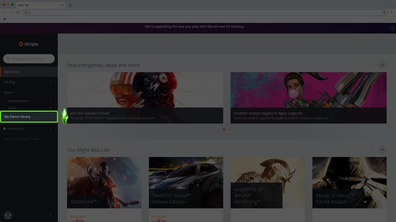Click 'Another season begins in Apex Legends' caption
The image size is (396, 222).
pyautogui.click(x=268, y=113)
